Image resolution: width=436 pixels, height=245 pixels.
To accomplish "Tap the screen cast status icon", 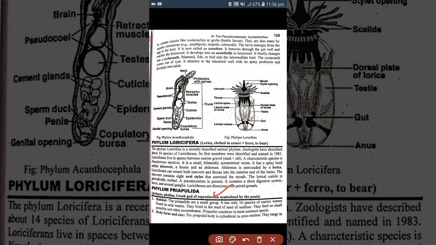I will pos(236,4).
